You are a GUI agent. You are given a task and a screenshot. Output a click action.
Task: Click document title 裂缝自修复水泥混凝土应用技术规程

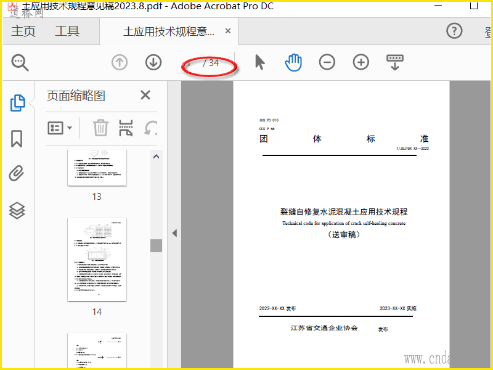344,212
